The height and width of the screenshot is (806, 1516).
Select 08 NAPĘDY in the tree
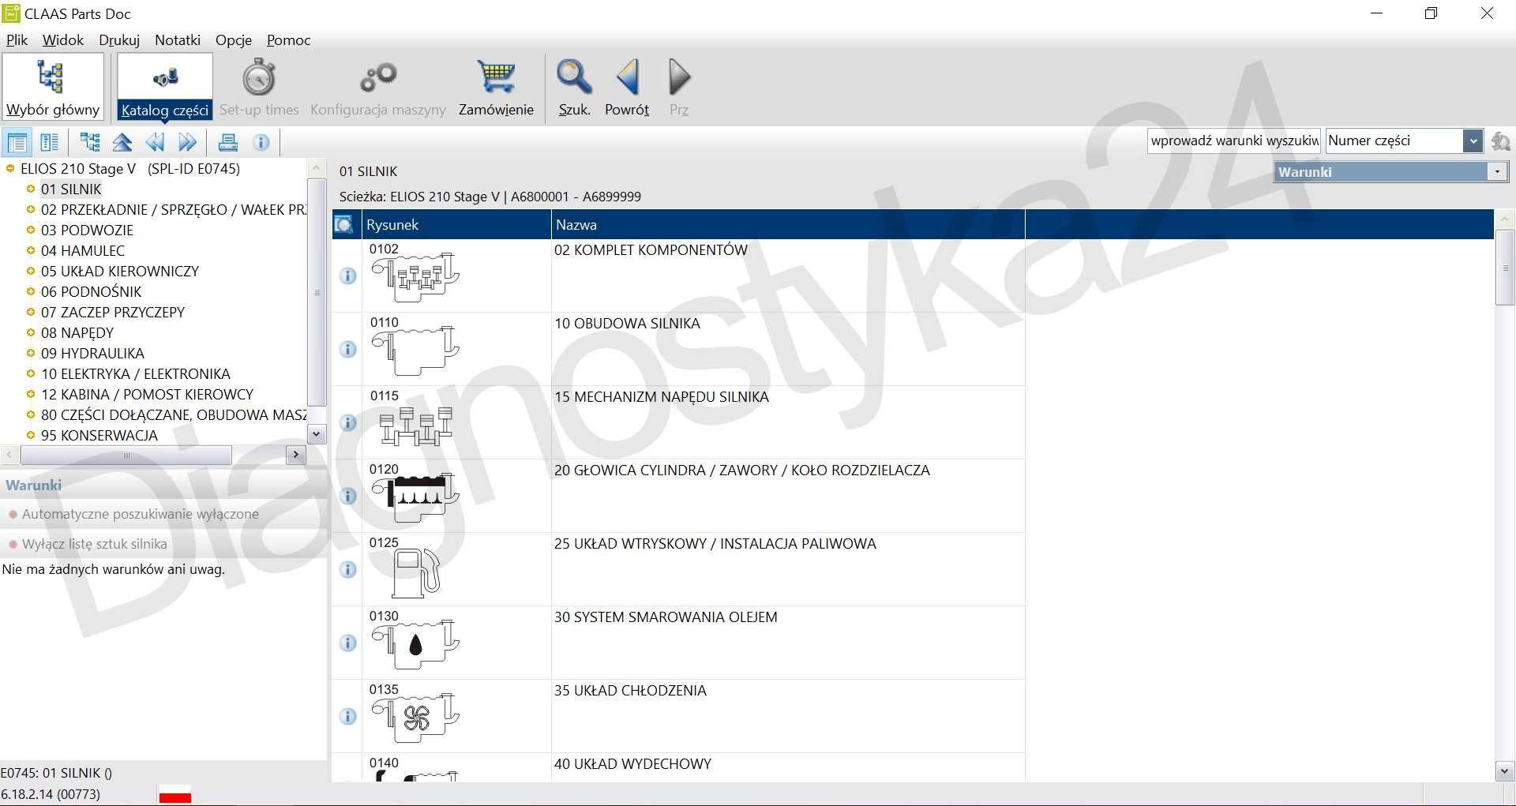pyautogui.click(x=77, y=332)
